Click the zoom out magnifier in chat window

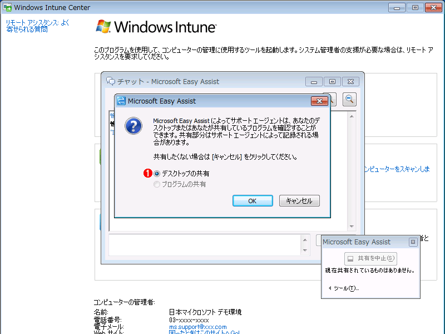(349, 100)
